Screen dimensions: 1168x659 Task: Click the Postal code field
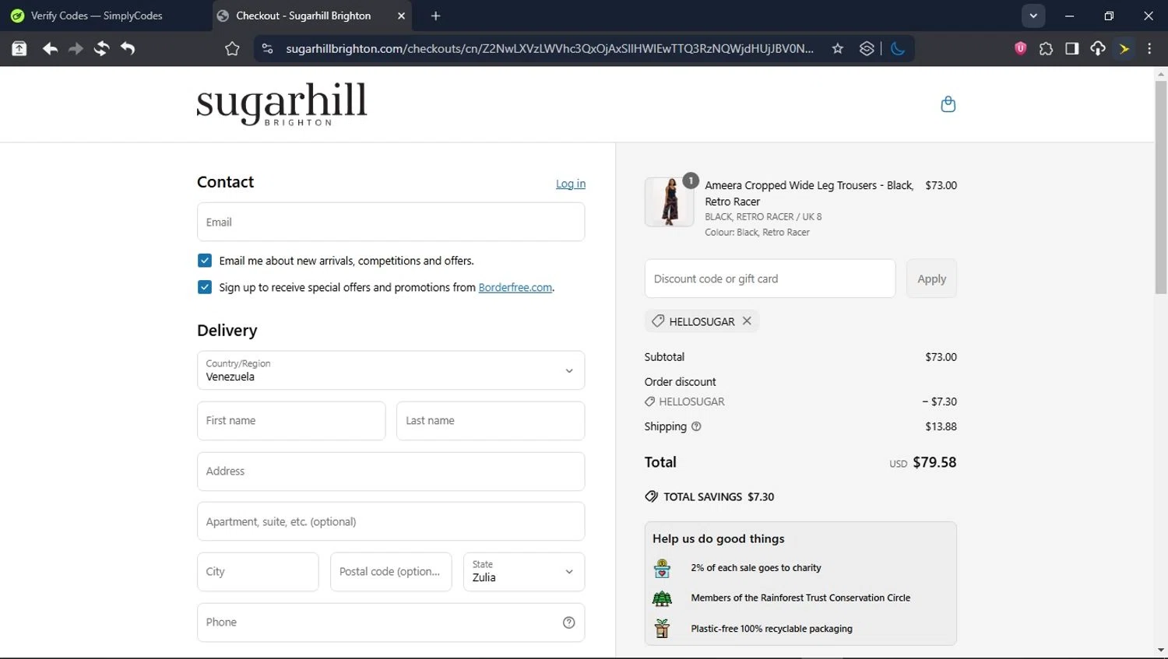point(391,572)
